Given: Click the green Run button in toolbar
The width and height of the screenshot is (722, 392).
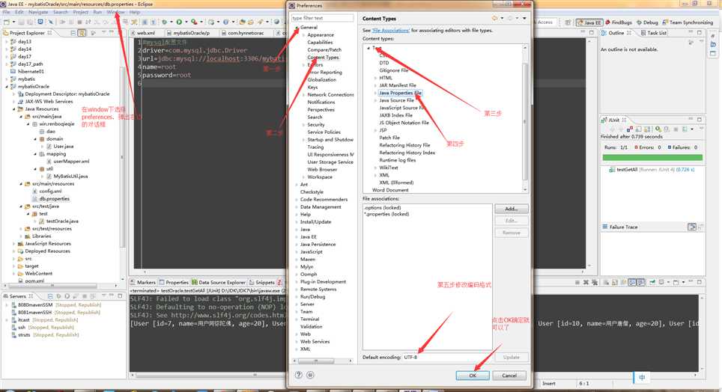Looking at the screenshot, I should tap(179, 22).
